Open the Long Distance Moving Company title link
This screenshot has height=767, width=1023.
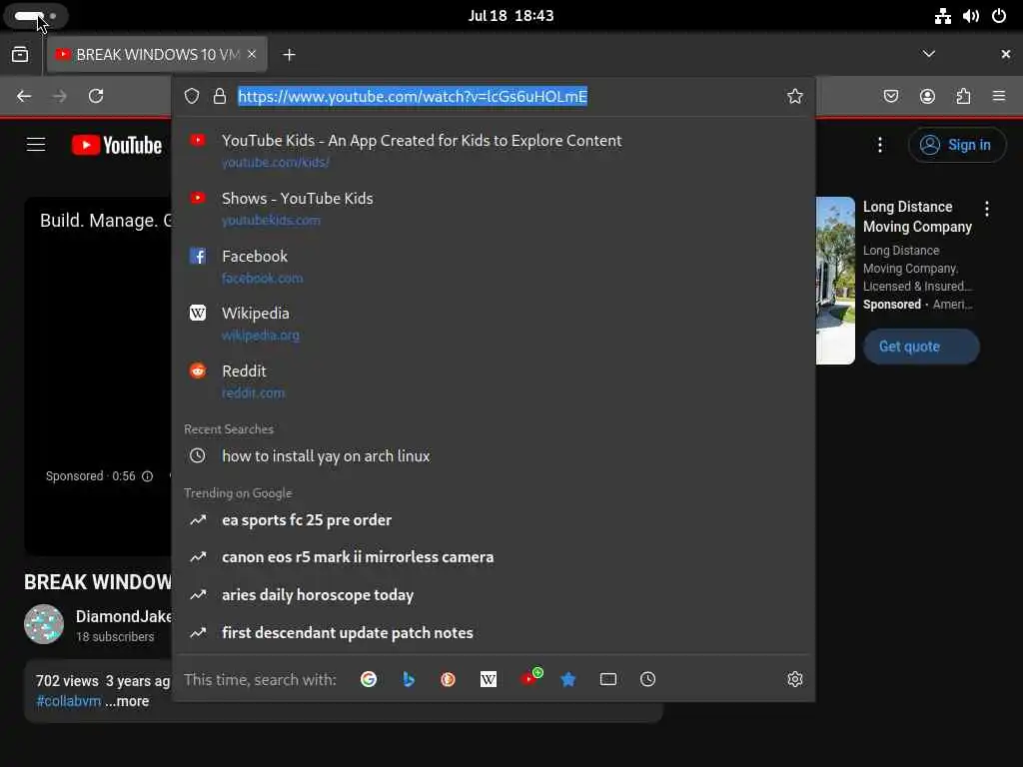click(917, 217)
